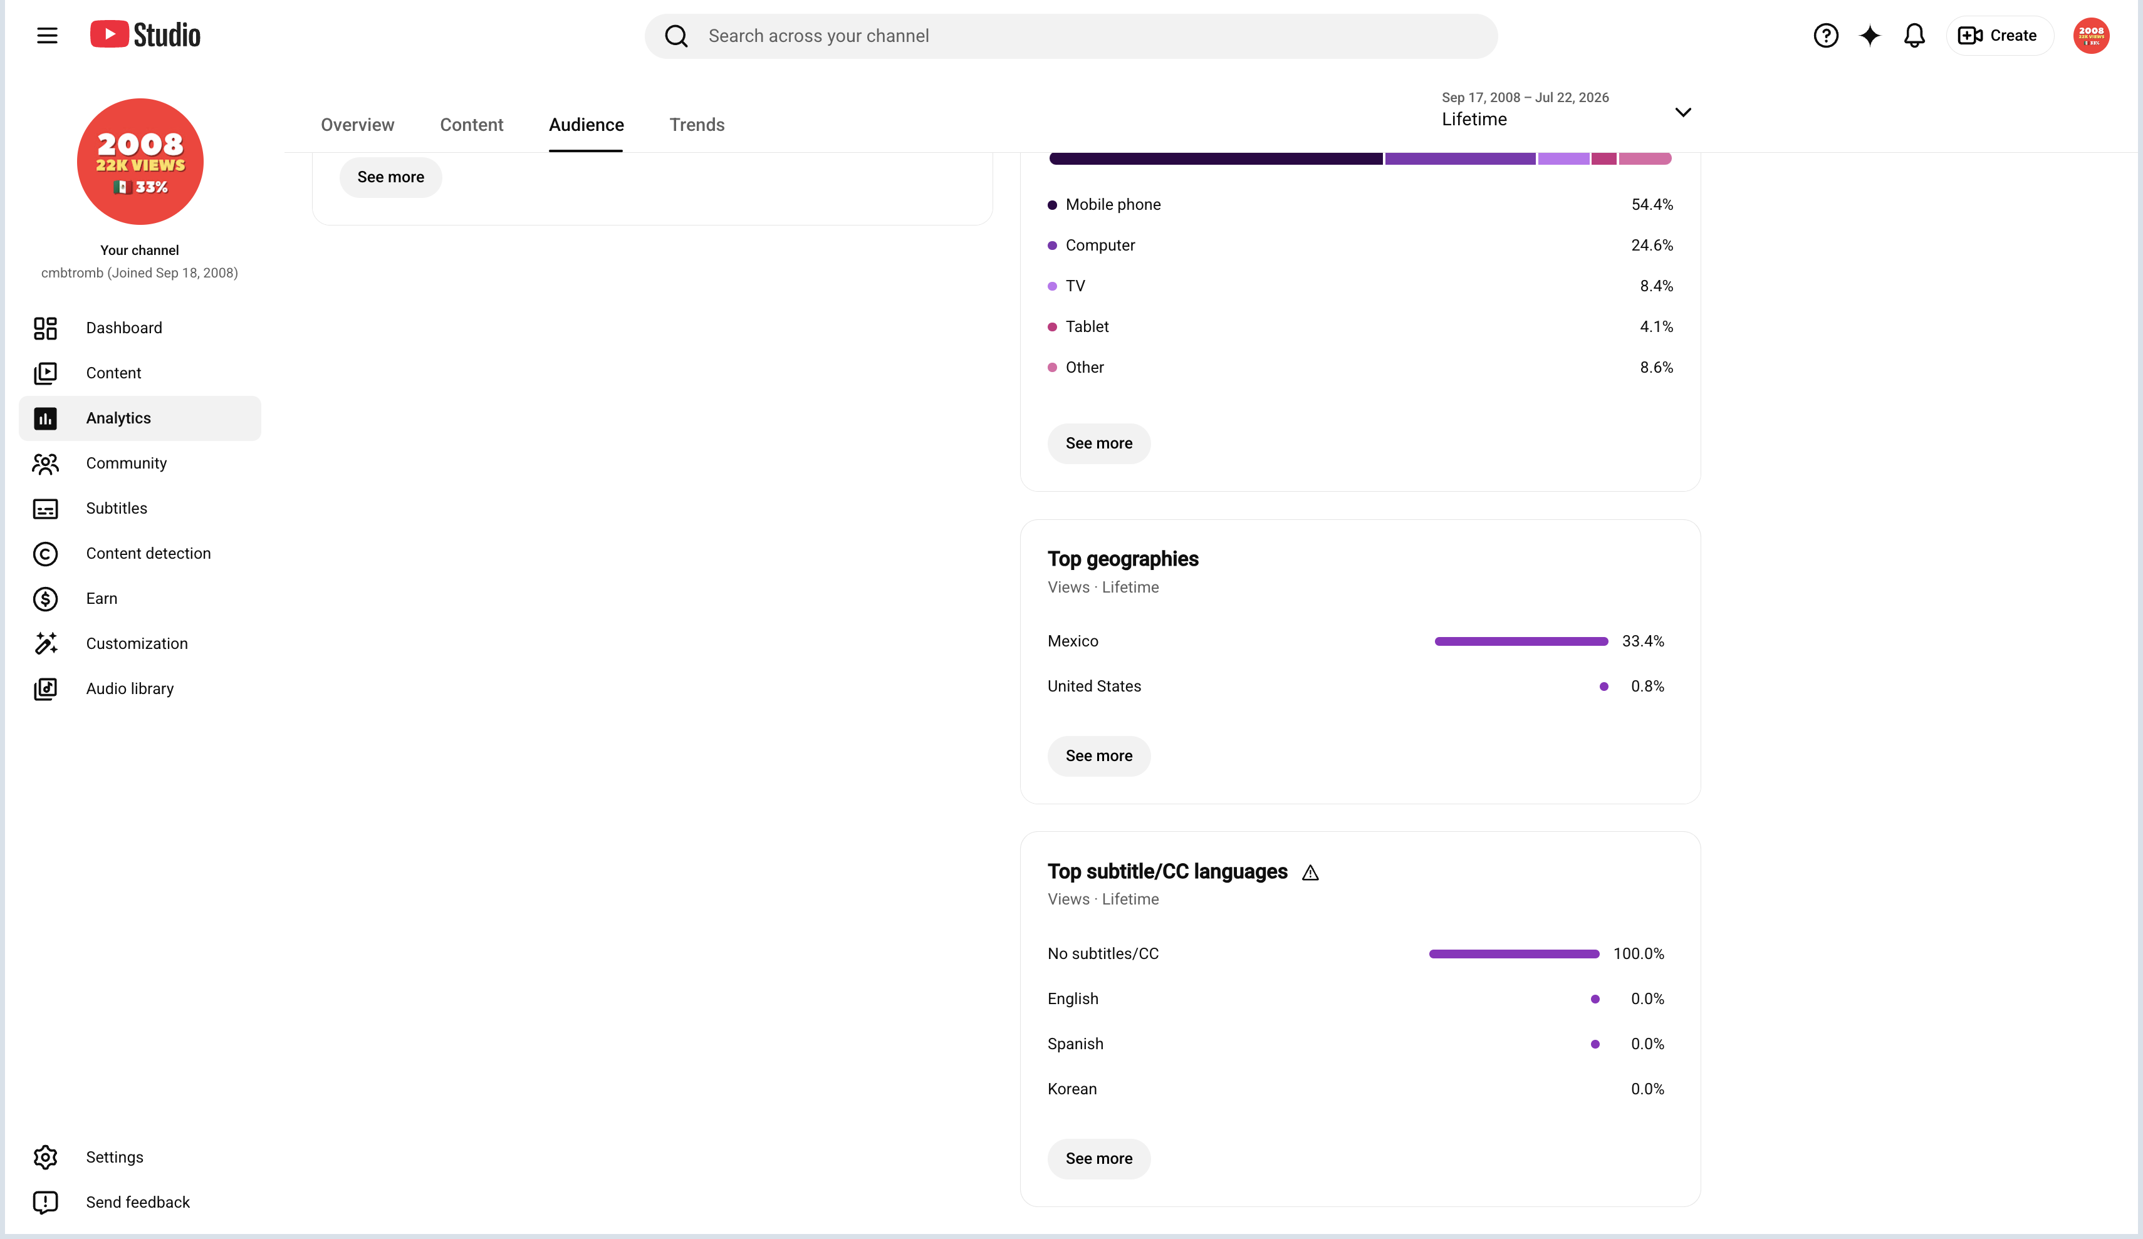The height and width of the screenshot is (1239, 2143).
Task: Click the Dashboard sidebar icon
Action: (x=45, y=328)
